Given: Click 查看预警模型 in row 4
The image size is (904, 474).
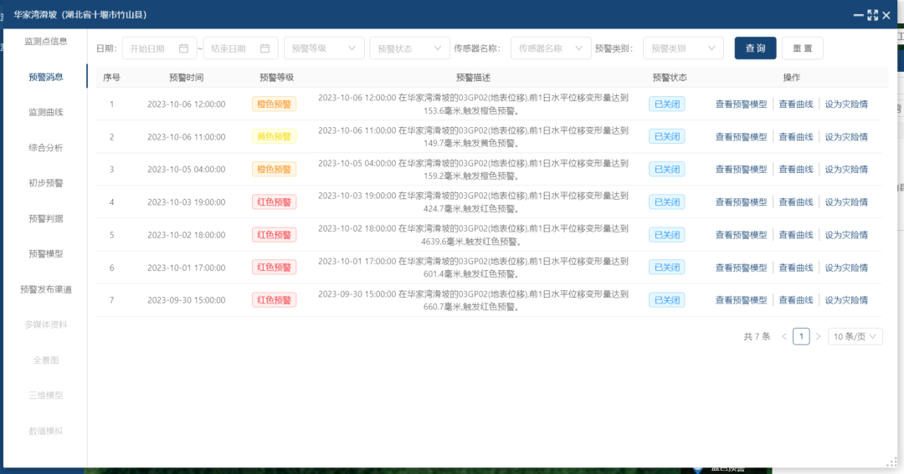Looking at the screenshot, I should click(x=742, y=202).
